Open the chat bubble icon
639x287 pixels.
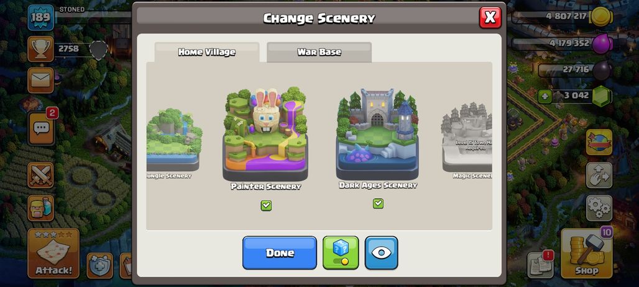pos(41,128)
